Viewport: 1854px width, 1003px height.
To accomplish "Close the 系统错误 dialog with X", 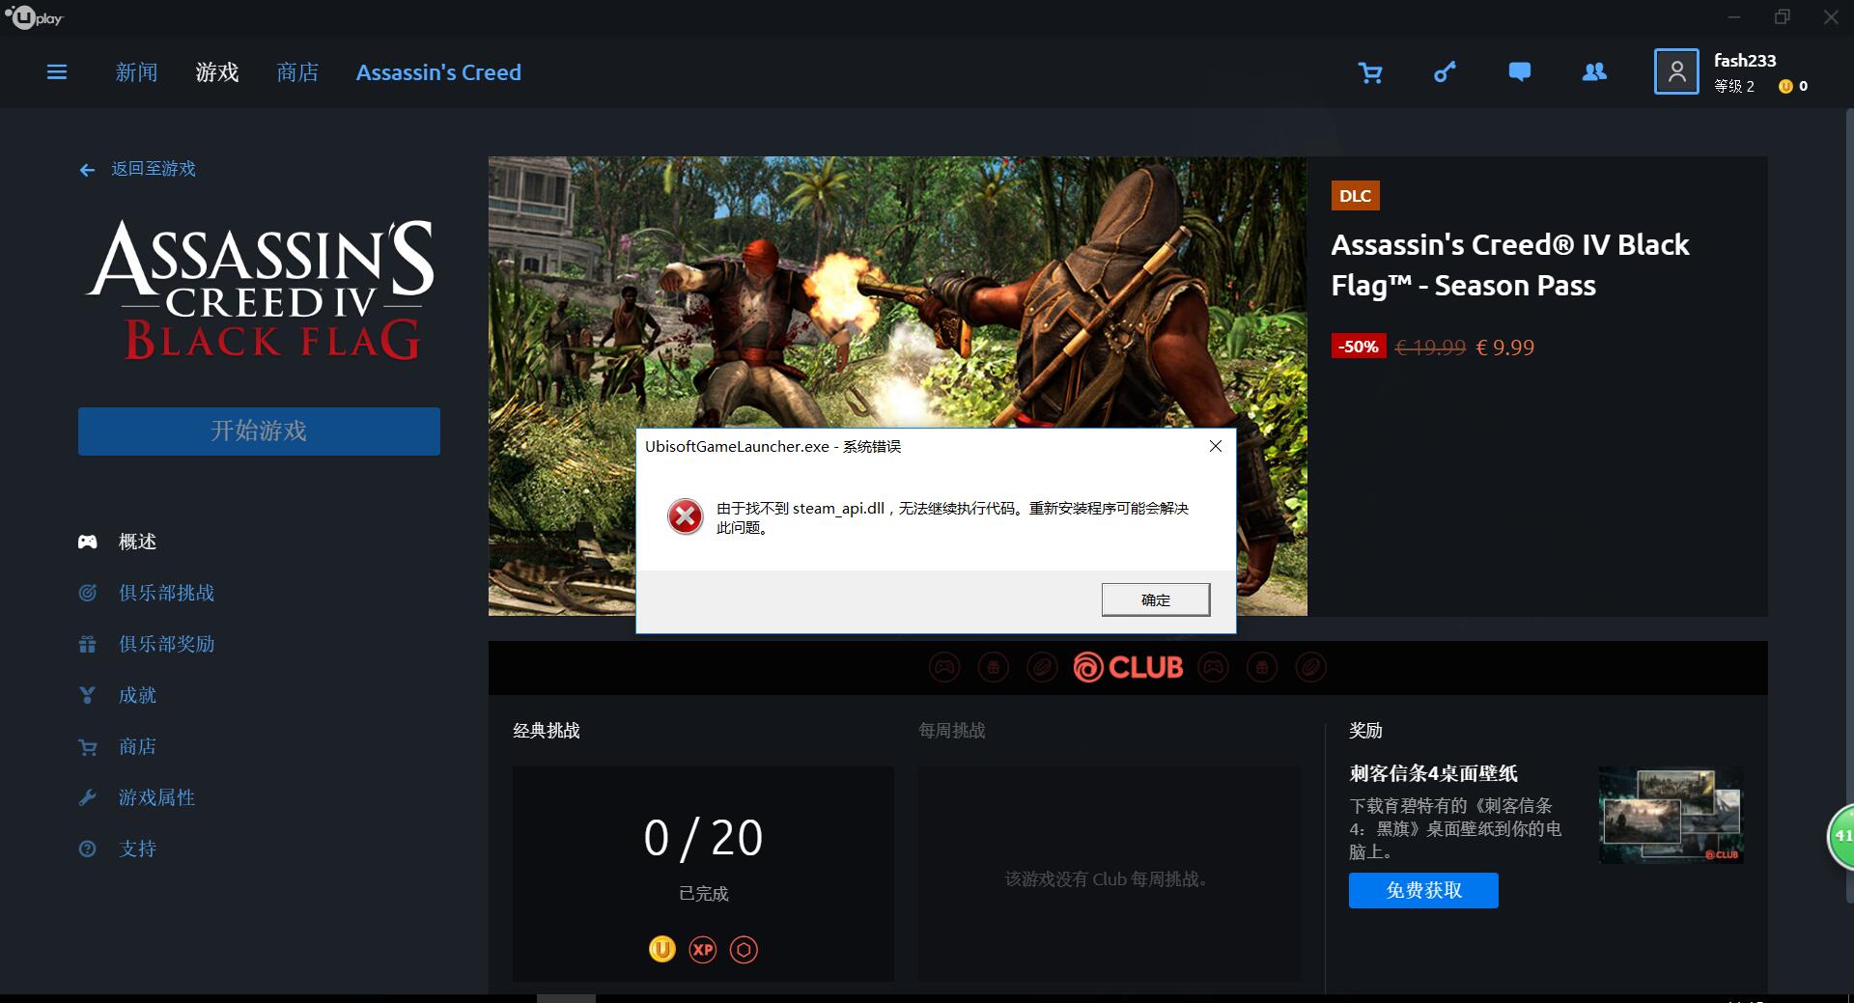I will [x=1216, y=446].
